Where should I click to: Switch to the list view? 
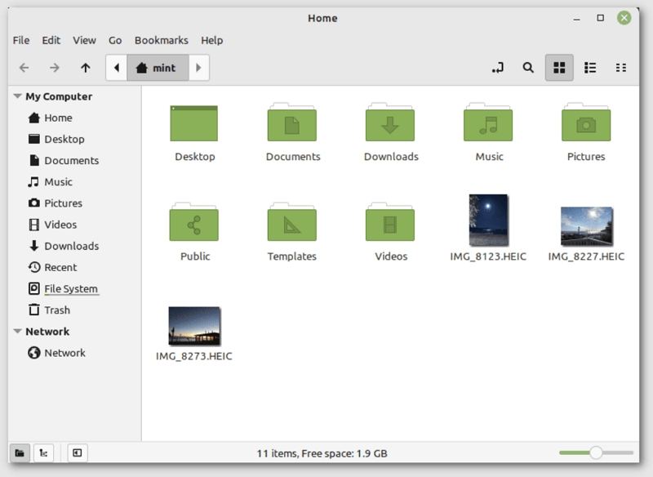590,67
